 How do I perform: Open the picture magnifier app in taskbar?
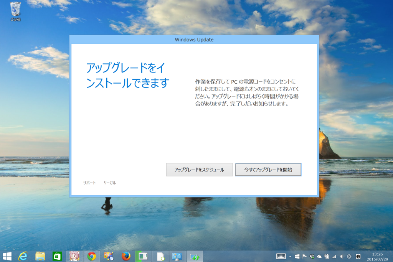(109, 256)
